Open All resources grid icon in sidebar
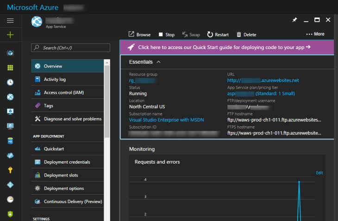Viewport: 338px width, 221px height. [10, 68]
